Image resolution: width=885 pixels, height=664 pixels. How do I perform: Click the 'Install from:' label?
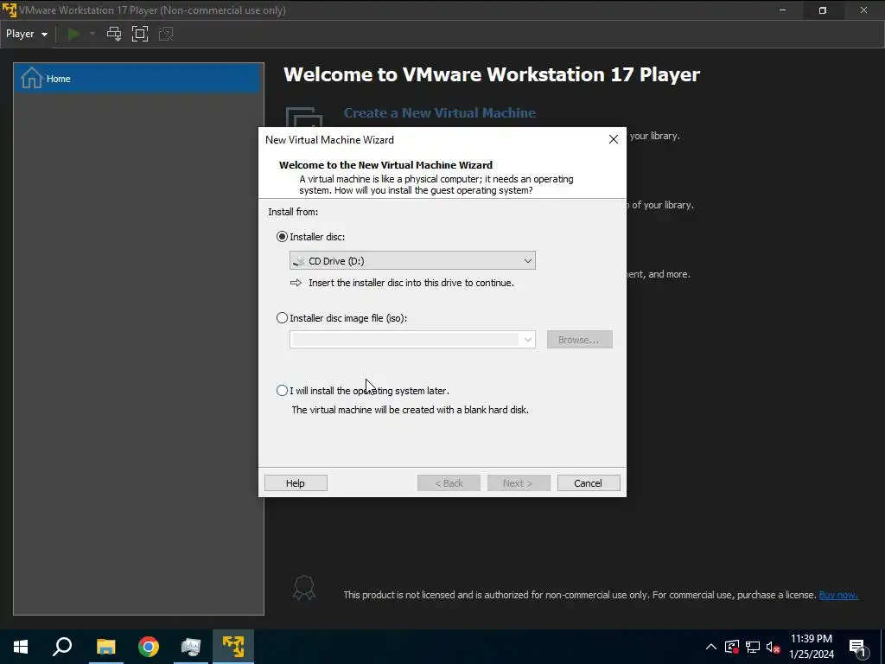click(x=293, y=212)
